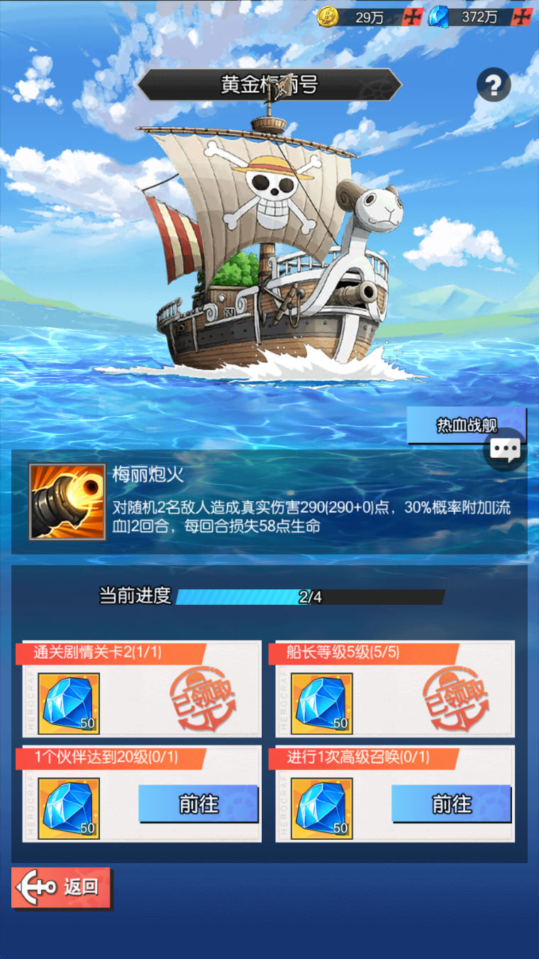Tap the diamond reward for 船长等级5级

click(x=321, y=703)
